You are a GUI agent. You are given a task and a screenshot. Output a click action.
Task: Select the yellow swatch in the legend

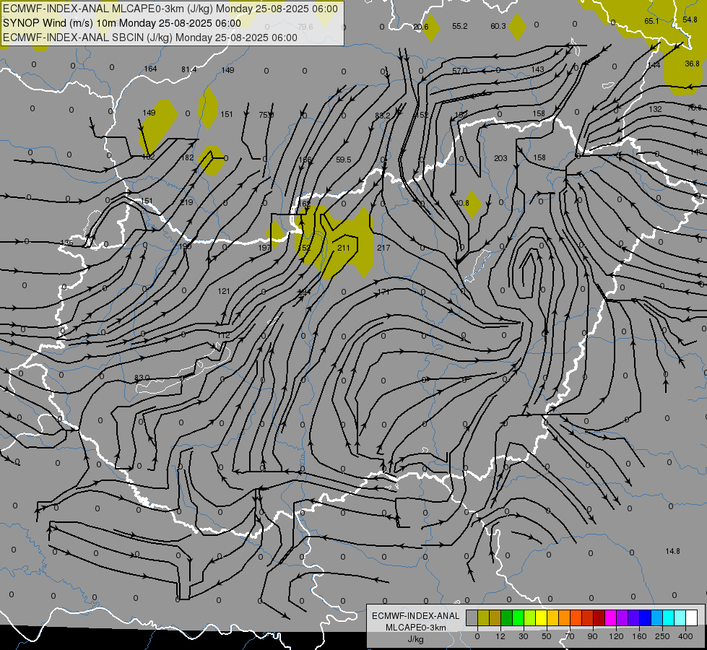tap(541, 618)
